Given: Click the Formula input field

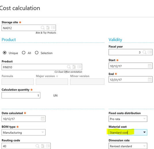Looking at the screenshot, I should [x=18, y=82].
